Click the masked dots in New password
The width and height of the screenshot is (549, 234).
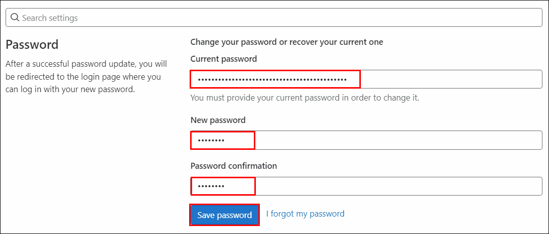click(x=211, y=140)
